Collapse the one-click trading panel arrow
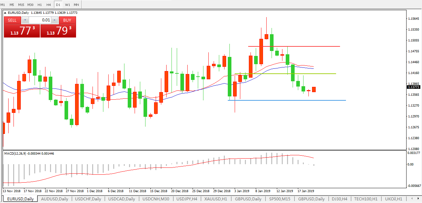The height and width of the screenshot is (203, 422). [x=5, y=13]
